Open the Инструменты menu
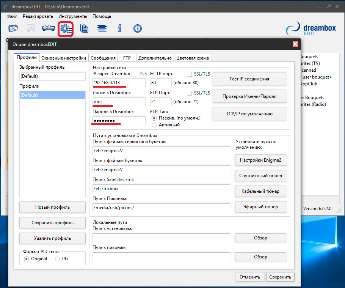 coord(73,16)
